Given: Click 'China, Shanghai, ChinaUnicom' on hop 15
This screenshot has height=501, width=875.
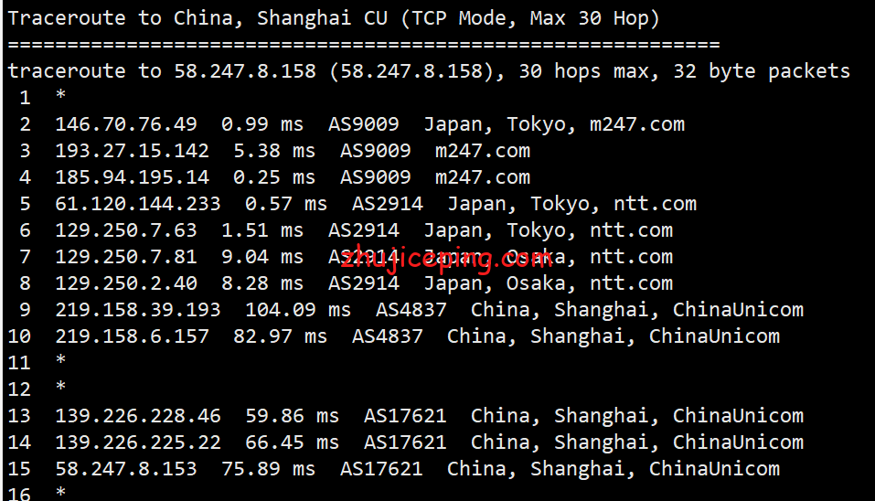Looking at the screenshot, I should pos(614,469).
